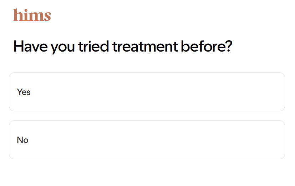The image size is (295, 186).
Task: Answer Yes to the treatment question
Action: coord(147,92)
